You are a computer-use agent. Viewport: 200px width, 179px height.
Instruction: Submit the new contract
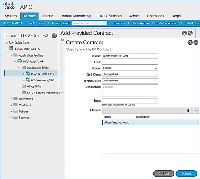[x=186, y=173]
